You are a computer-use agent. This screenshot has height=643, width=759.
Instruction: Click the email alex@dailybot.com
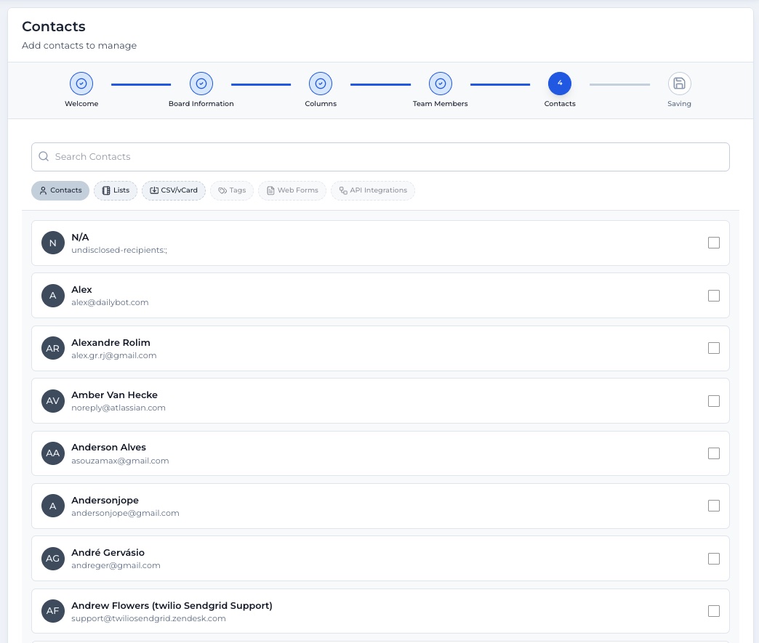coord(110,302)
